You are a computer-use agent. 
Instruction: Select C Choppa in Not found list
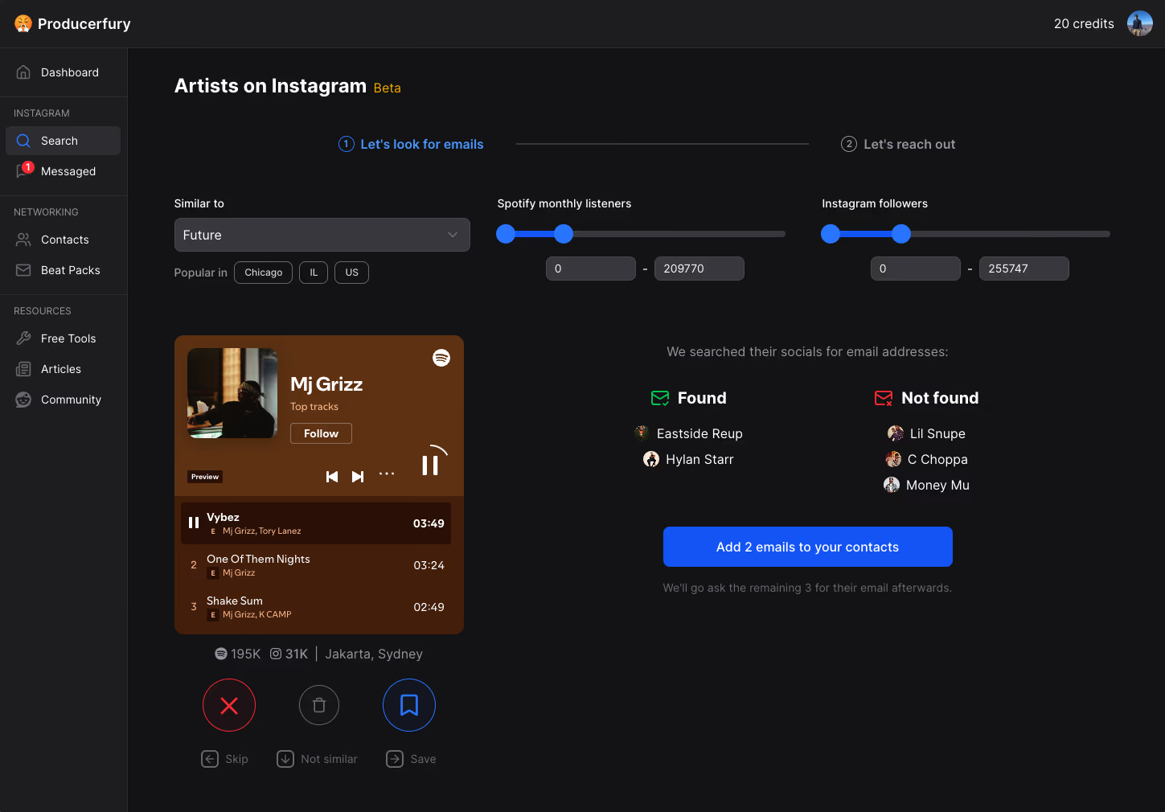coord(927,459)
